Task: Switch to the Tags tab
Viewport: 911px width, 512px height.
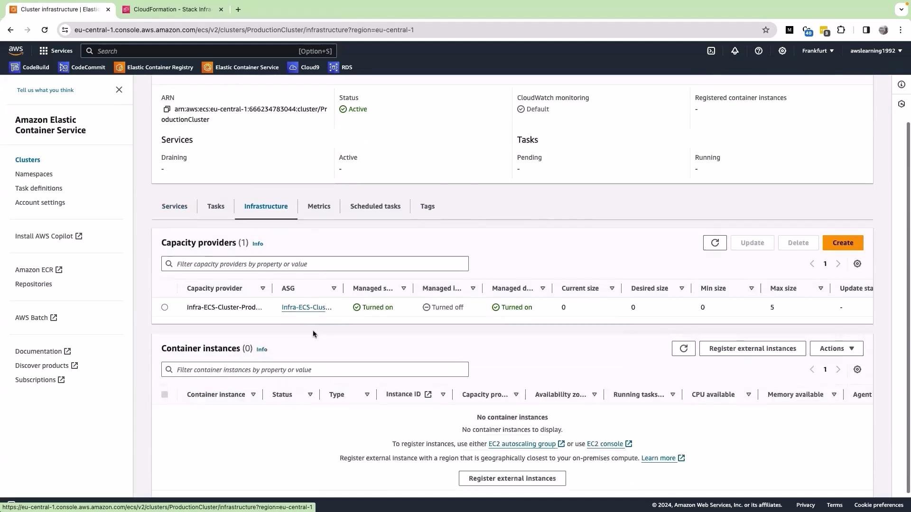Action: pos(427,206)
